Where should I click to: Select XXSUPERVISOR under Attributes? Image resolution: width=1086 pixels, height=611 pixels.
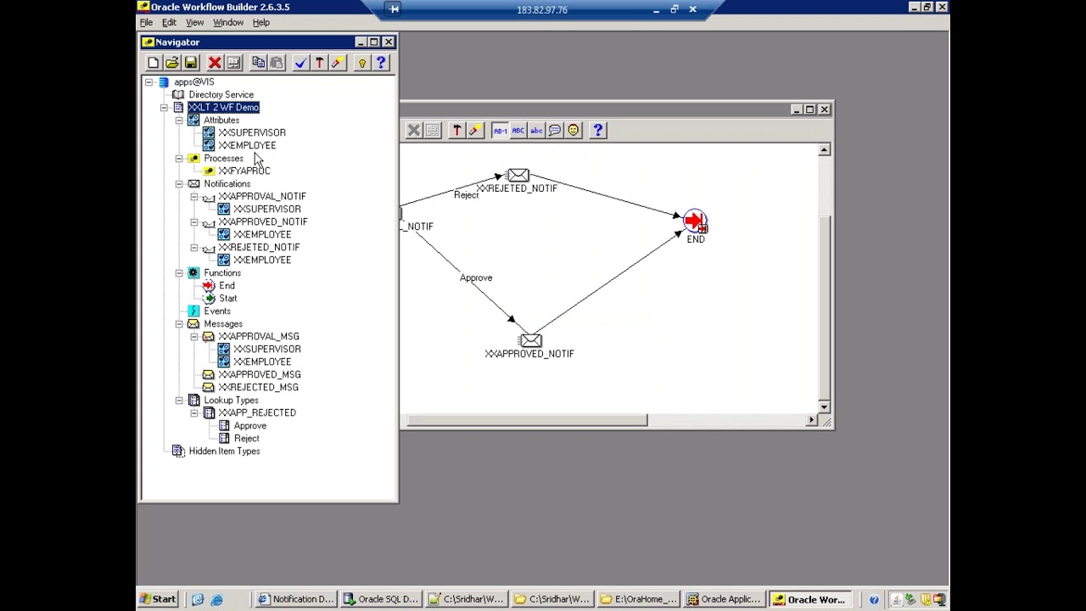(x=252, y=132)
